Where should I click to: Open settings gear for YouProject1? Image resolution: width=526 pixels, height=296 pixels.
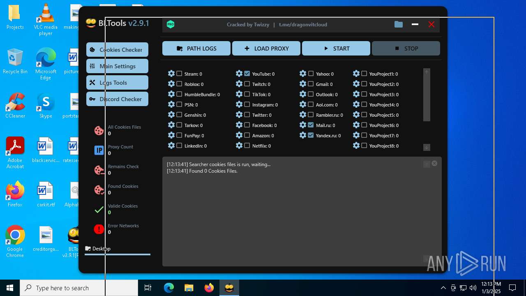click(x=356, y=74)
